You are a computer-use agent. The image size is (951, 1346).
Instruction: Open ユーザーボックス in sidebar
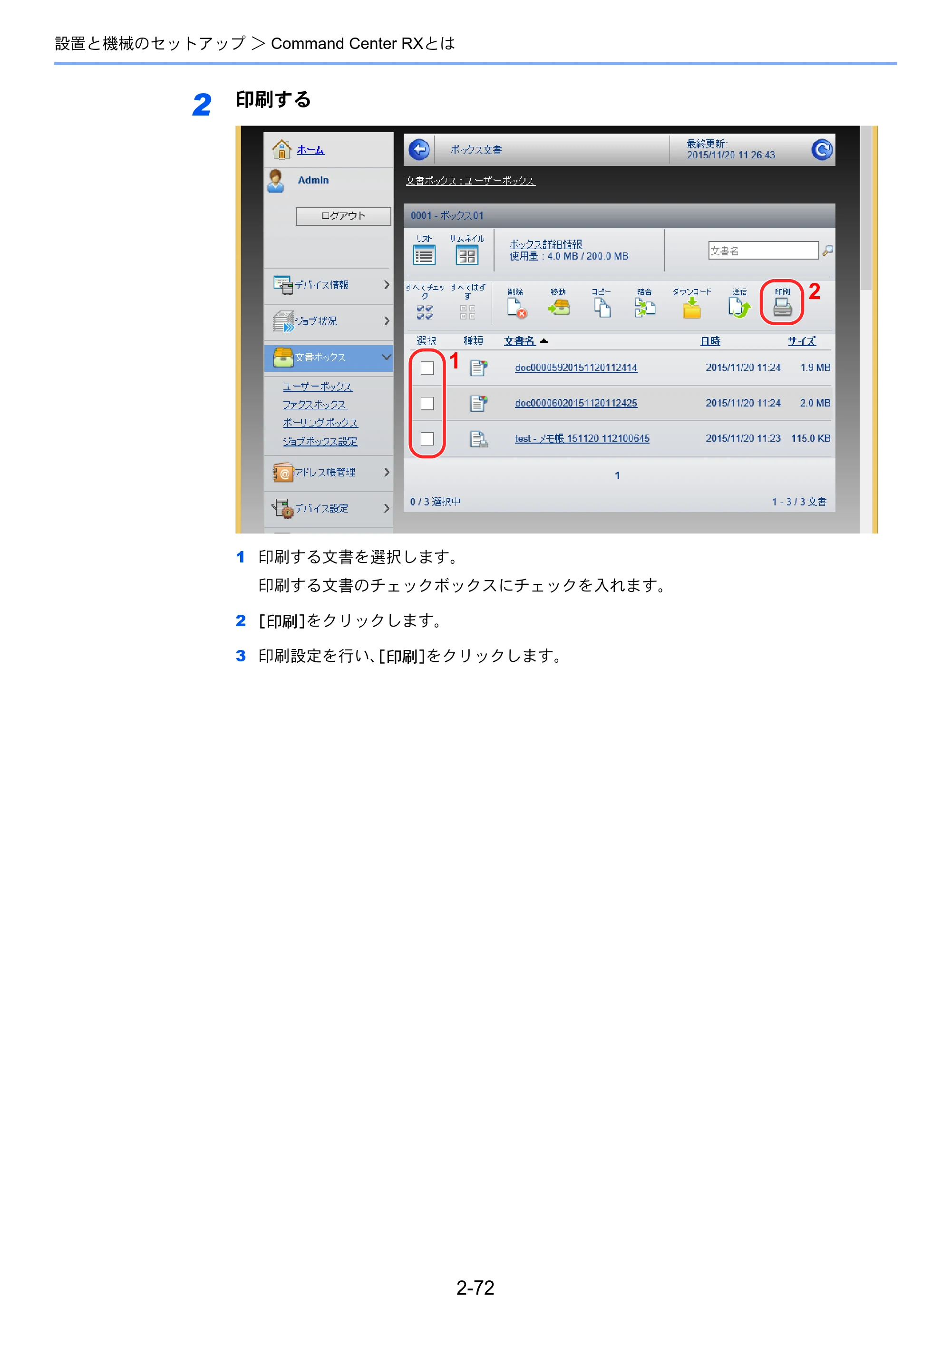click(x=317, y=387)
